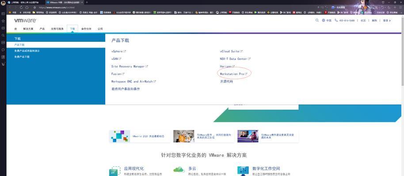The width and height of the screenshot is (404, 176).
Task: Open the sidebar reading book icon
Action: pos(3,28)
